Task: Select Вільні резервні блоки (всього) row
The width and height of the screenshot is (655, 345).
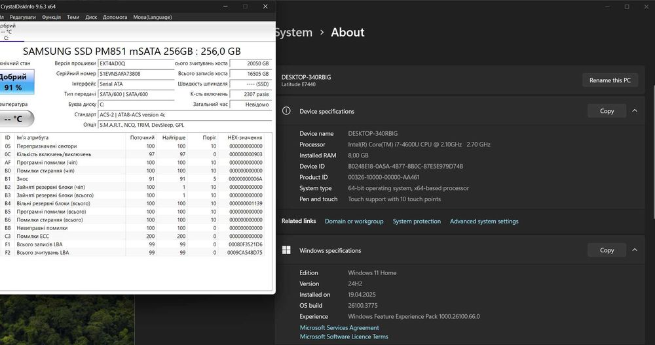Action: pyautogui.click(x=133, y=203)
